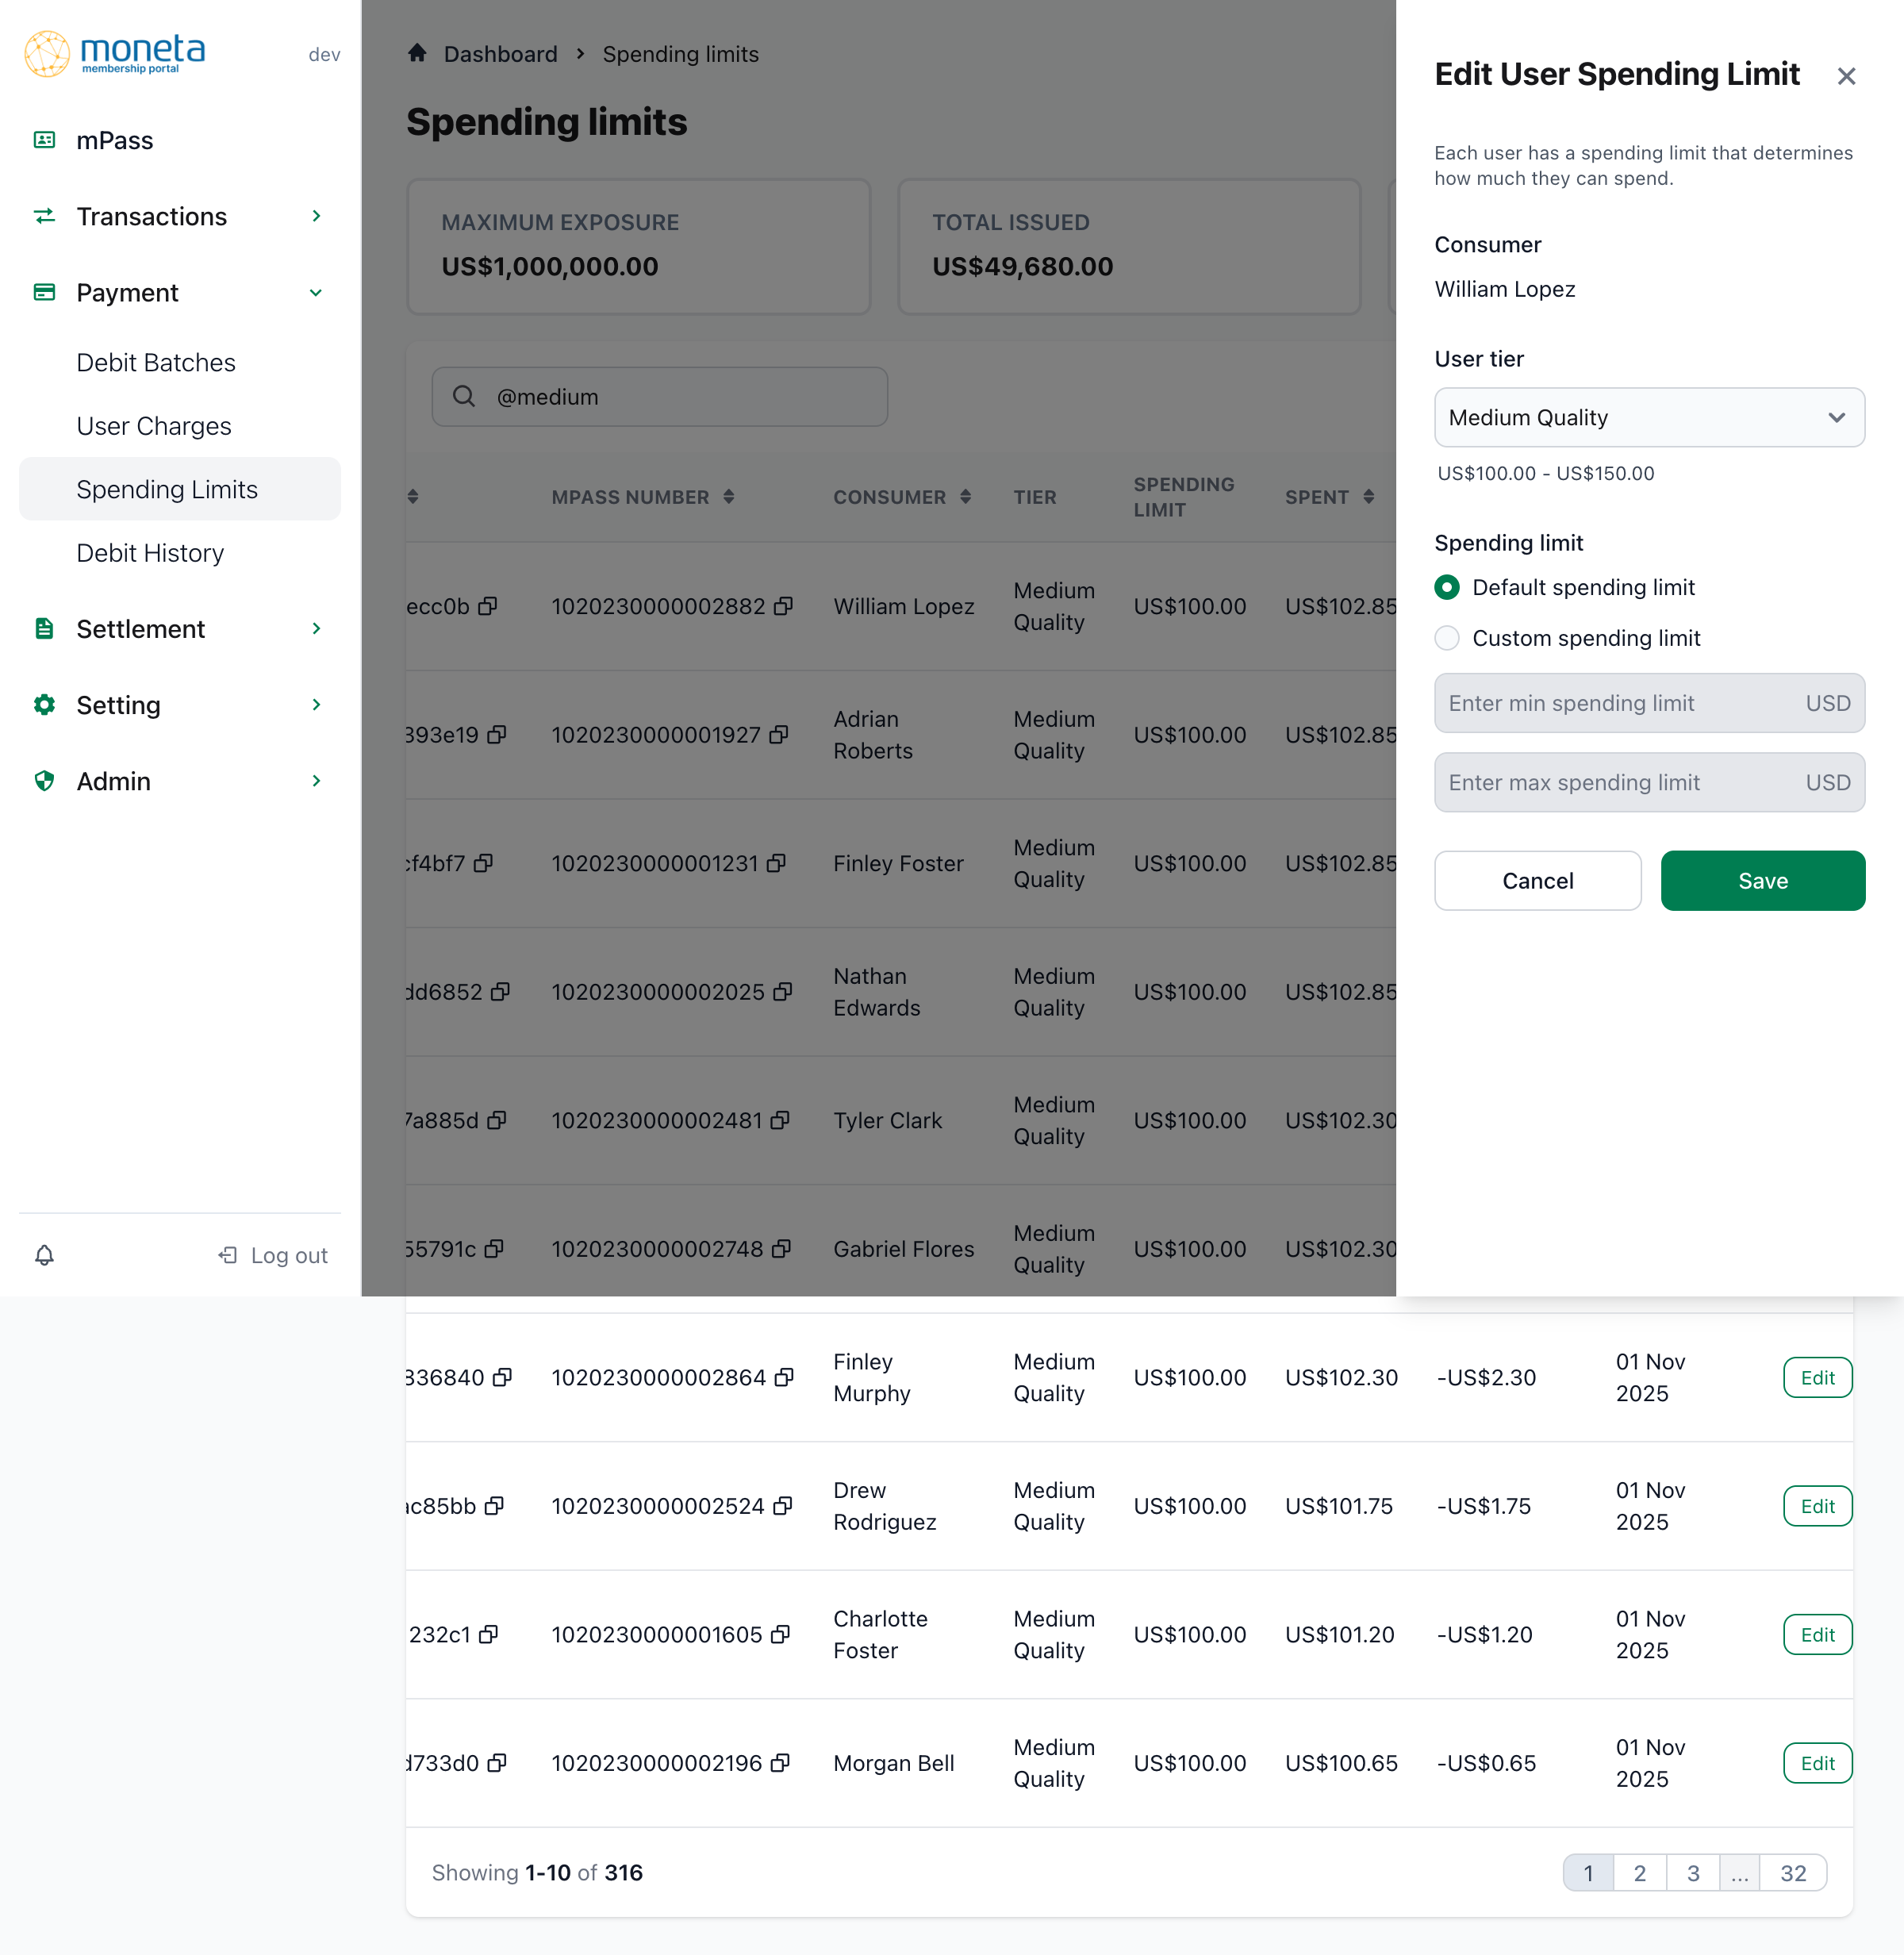Copy Morgan Bell's mPass number
The image size is (1904, 1955).
[x=781, y=1763]
